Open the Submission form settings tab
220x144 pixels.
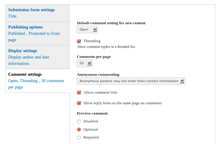pyautogui.click(x=31, y=10)
